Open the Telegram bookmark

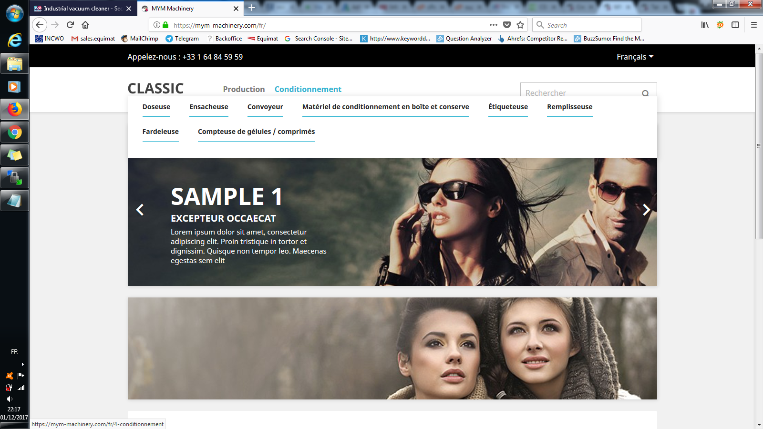click(x=182, y=39)
